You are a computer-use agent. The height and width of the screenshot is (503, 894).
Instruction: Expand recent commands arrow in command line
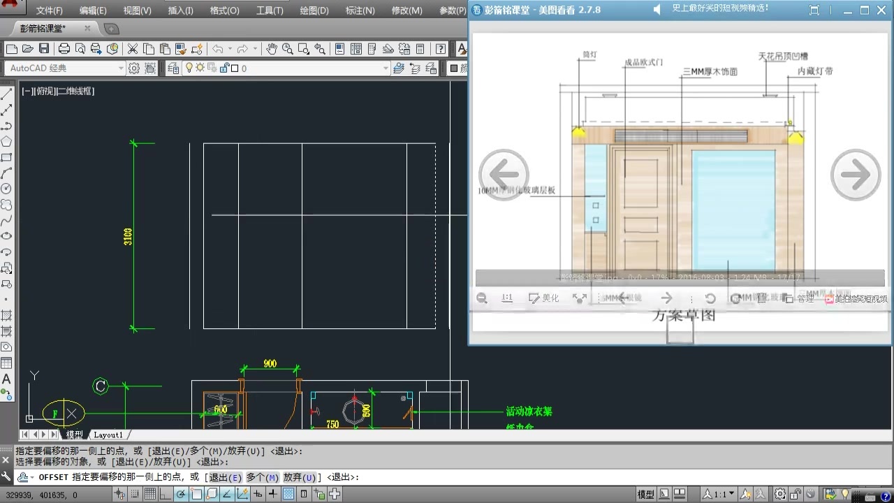(x=31, y=477)
